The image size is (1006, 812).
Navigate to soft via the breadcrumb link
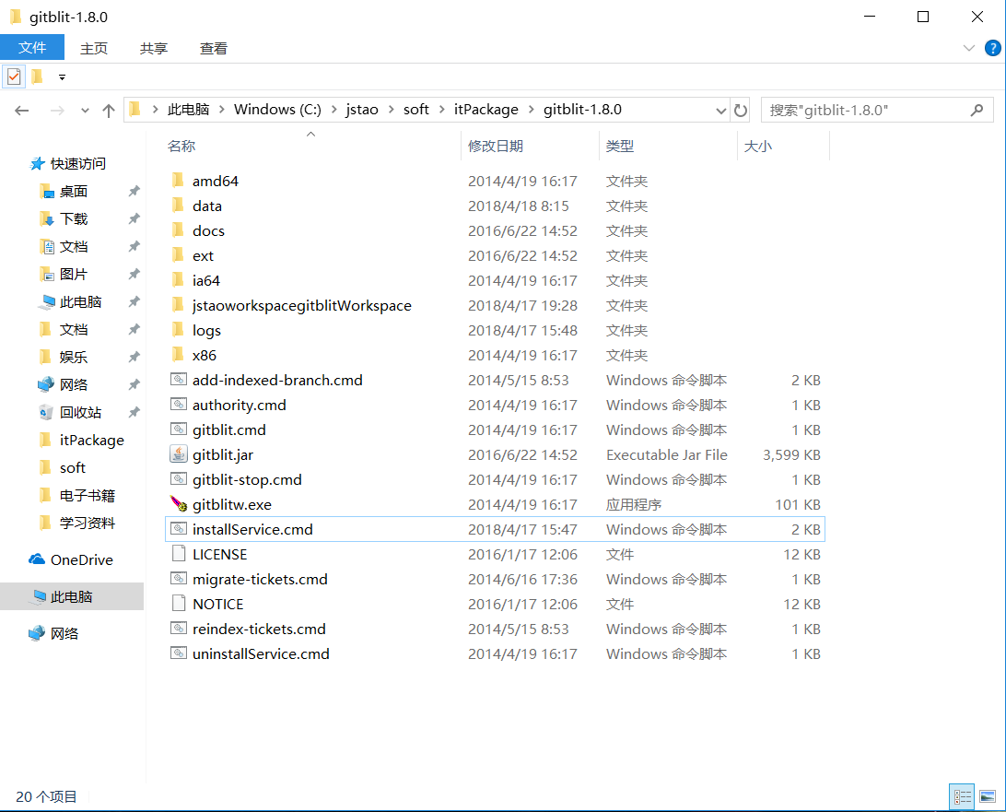(x=416, y=109)
